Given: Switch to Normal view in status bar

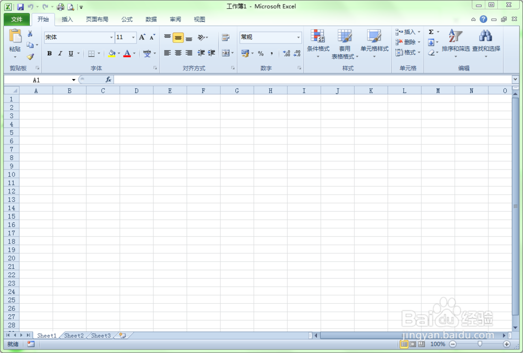Looking at the screenshot, I should [404, 344].
